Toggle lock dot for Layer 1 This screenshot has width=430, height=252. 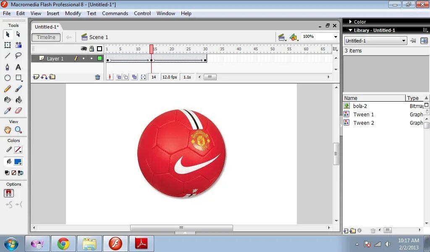(x=92, y=58)
